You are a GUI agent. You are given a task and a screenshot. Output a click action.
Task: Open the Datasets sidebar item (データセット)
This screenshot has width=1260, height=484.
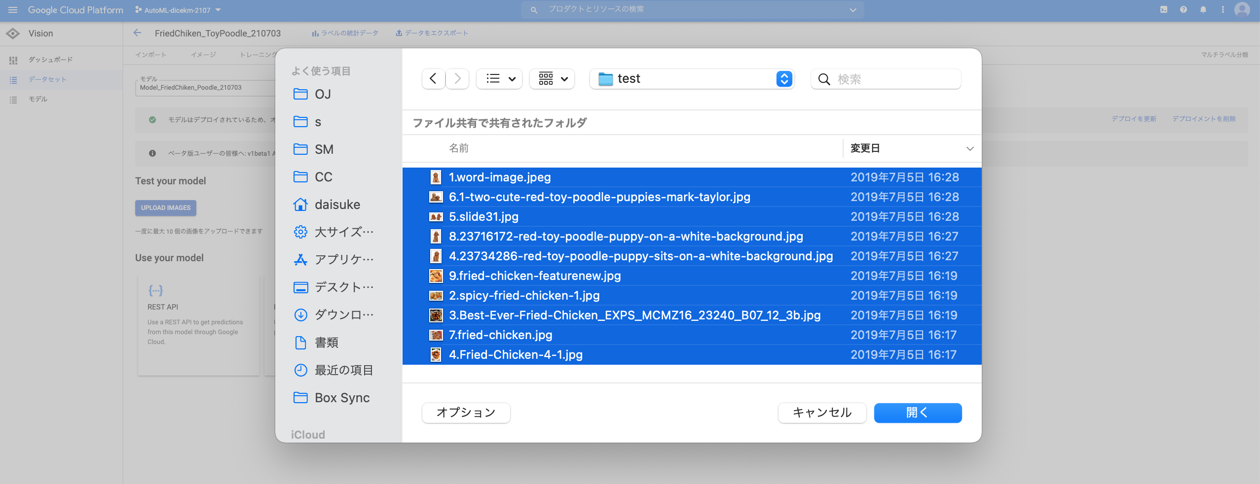61,79
